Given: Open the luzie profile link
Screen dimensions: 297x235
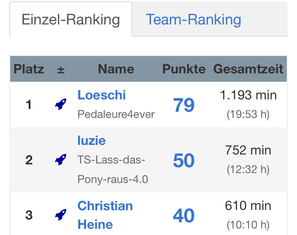Looking at the screenshot, I should [92, 141].
